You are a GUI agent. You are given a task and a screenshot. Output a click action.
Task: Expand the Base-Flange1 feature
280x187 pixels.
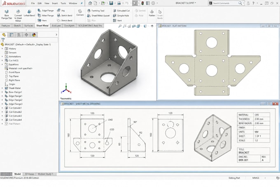(x=2, y=92)
